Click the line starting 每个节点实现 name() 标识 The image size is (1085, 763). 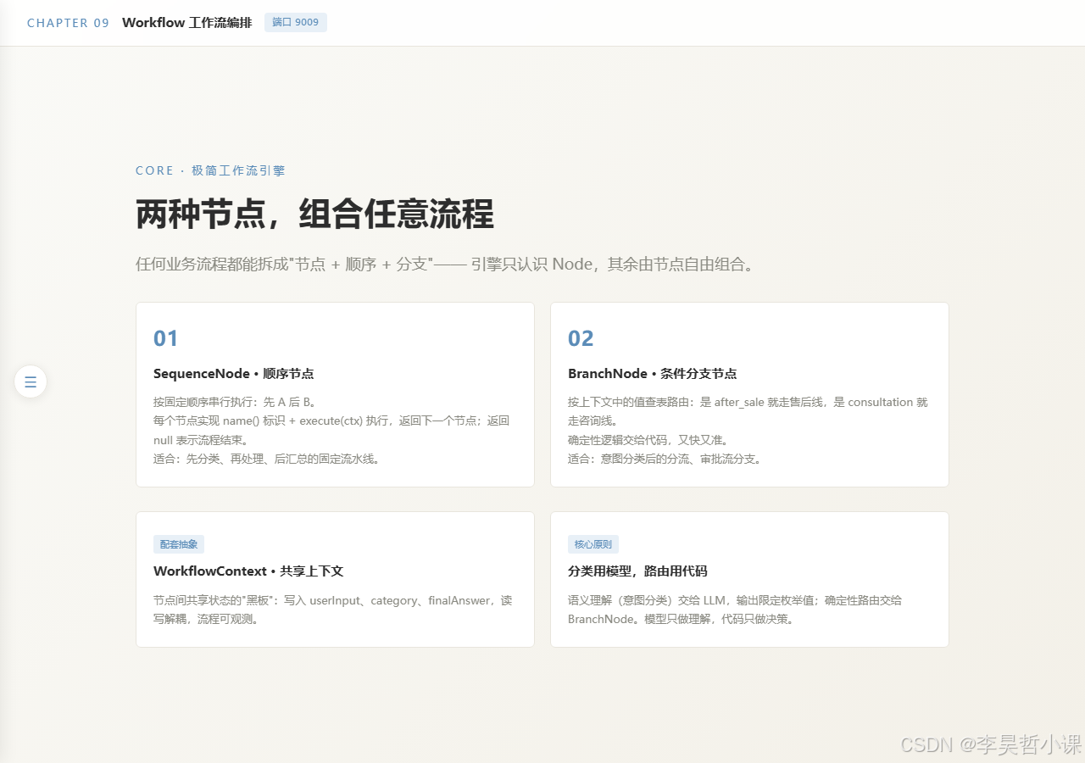coord(331,420)
